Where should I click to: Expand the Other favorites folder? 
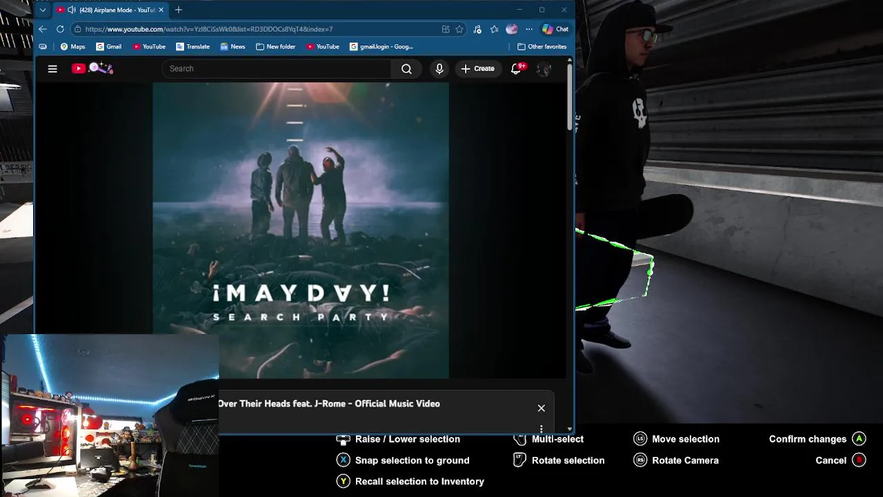click(x=542, y=46)
